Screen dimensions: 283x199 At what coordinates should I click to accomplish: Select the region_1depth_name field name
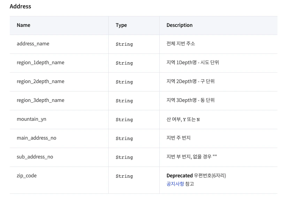[x=40, y=63]
